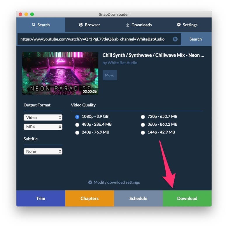Maximize the window with the green button
The image size is (228, 228).
(x=32, y=14)
